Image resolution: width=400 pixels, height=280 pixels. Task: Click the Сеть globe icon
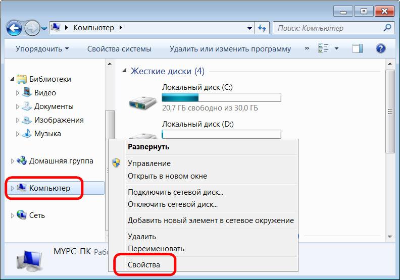22,215
